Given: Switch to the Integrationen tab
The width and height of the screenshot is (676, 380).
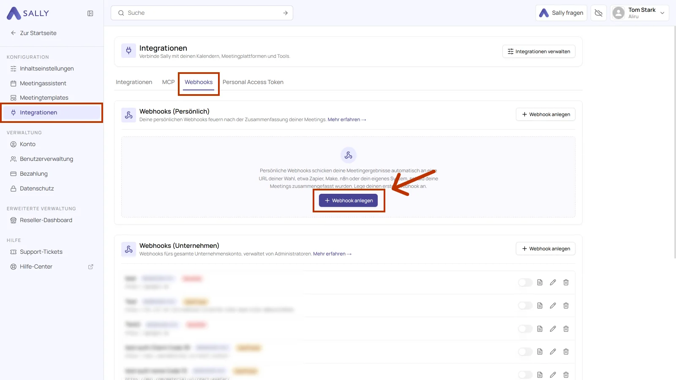Looking at the screenshot, I should 134,82.
